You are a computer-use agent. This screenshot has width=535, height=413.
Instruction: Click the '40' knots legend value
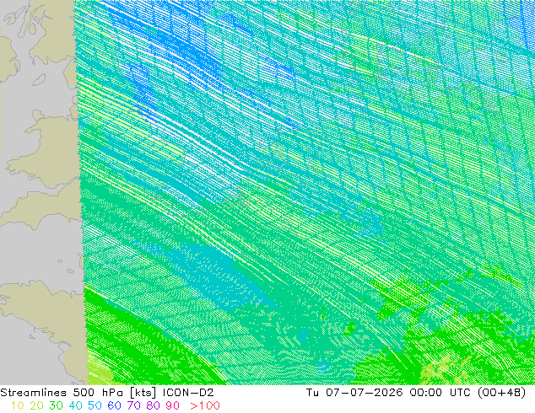75,405
